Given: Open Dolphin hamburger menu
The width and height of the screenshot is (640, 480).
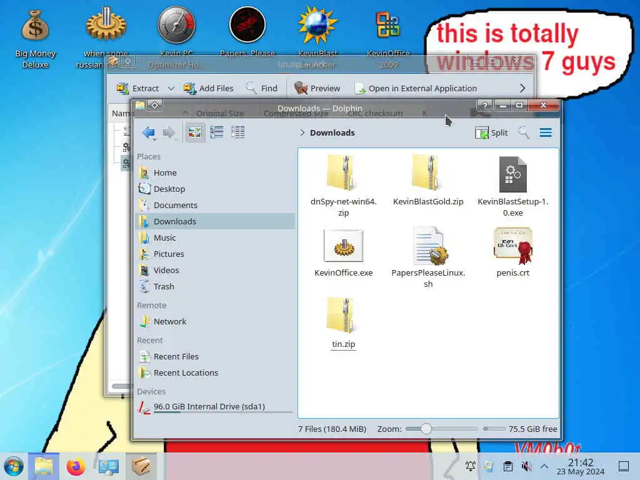Looking at the screenshot, I should pyautogui.click(x=546, y=132).
